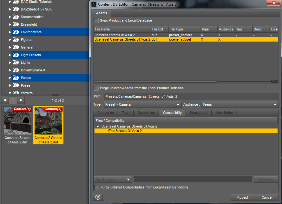Click the People folder icon

pyautogui.click(x=16, y=78)
